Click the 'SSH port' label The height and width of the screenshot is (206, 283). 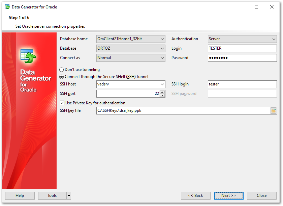point(68,94)
